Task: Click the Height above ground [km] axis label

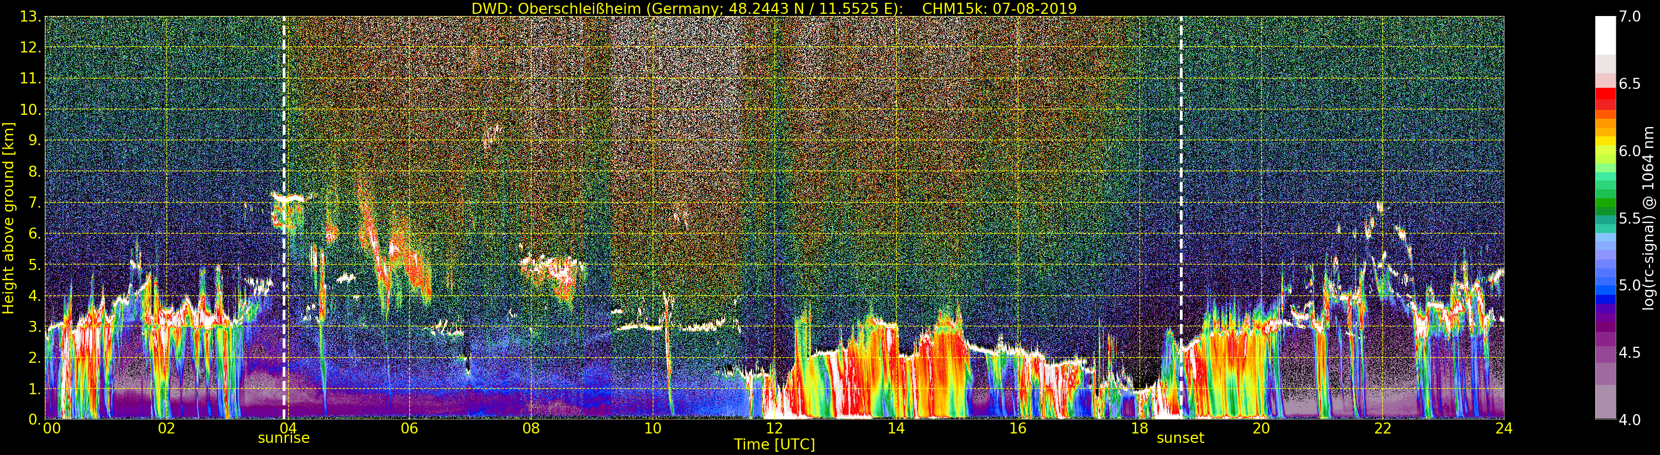Action: click(8, 218)
